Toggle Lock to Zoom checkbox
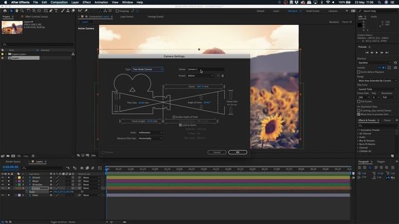 pyautogui.click(x=180, y=125)
